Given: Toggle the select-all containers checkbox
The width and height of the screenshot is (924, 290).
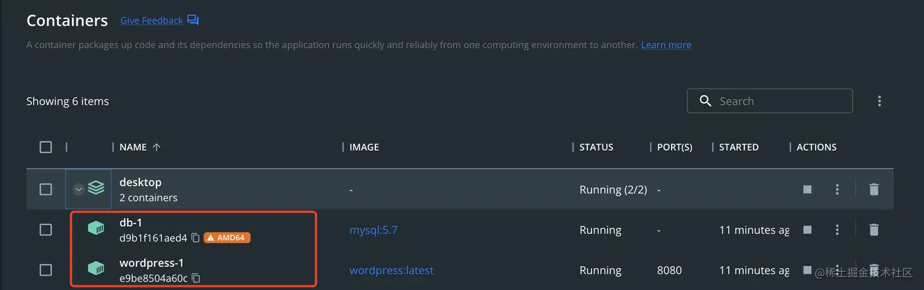Looking at the screenshot, I should click(46, 147).
